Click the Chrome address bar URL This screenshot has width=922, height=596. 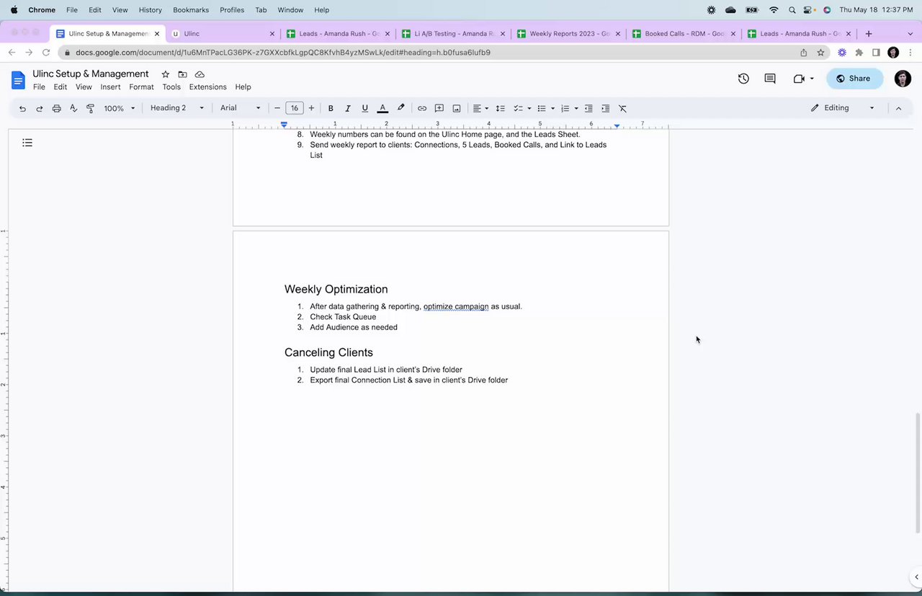(283, 53)
